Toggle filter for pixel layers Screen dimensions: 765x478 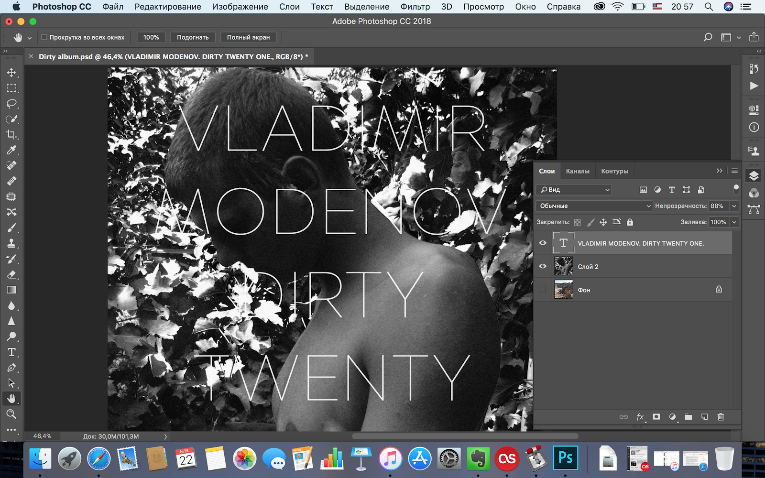(x=644, y=190)
